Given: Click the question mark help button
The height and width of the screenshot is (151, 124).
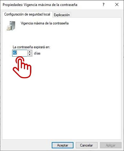Looking at the screenshot, I should click(104, 5).
